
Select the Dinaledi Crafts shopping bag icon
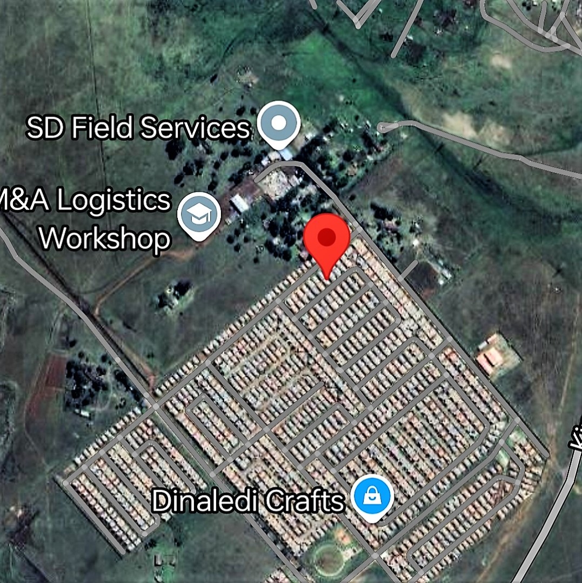click(372, 499)
